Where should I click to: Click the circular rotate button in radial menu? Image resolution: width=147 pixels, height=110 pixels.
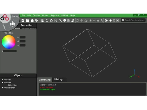(13, 24)
